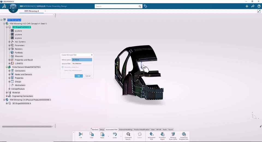Image resolution: width=262 pixels, height=142 pixels.
Task: Click the compass play button
Action: (13, 8)
